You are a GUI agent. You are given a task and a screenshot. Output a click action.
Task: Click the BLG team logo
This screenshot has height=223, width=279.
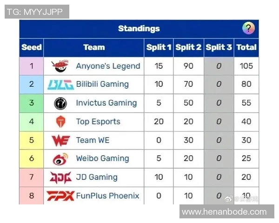click(60, 85)
